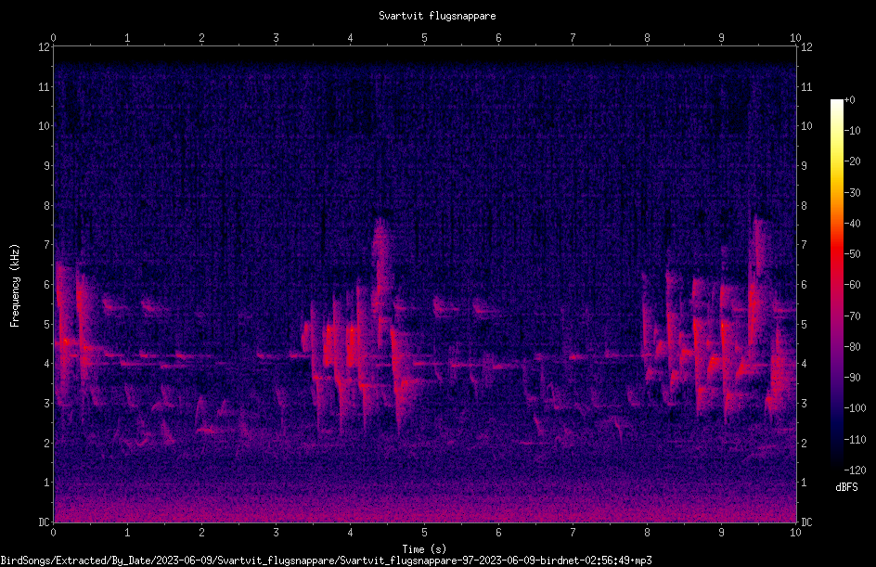The image size is (876, 567).
Task: Click the '0' tick on the top time axis
Action: click(x=53, y=38)
